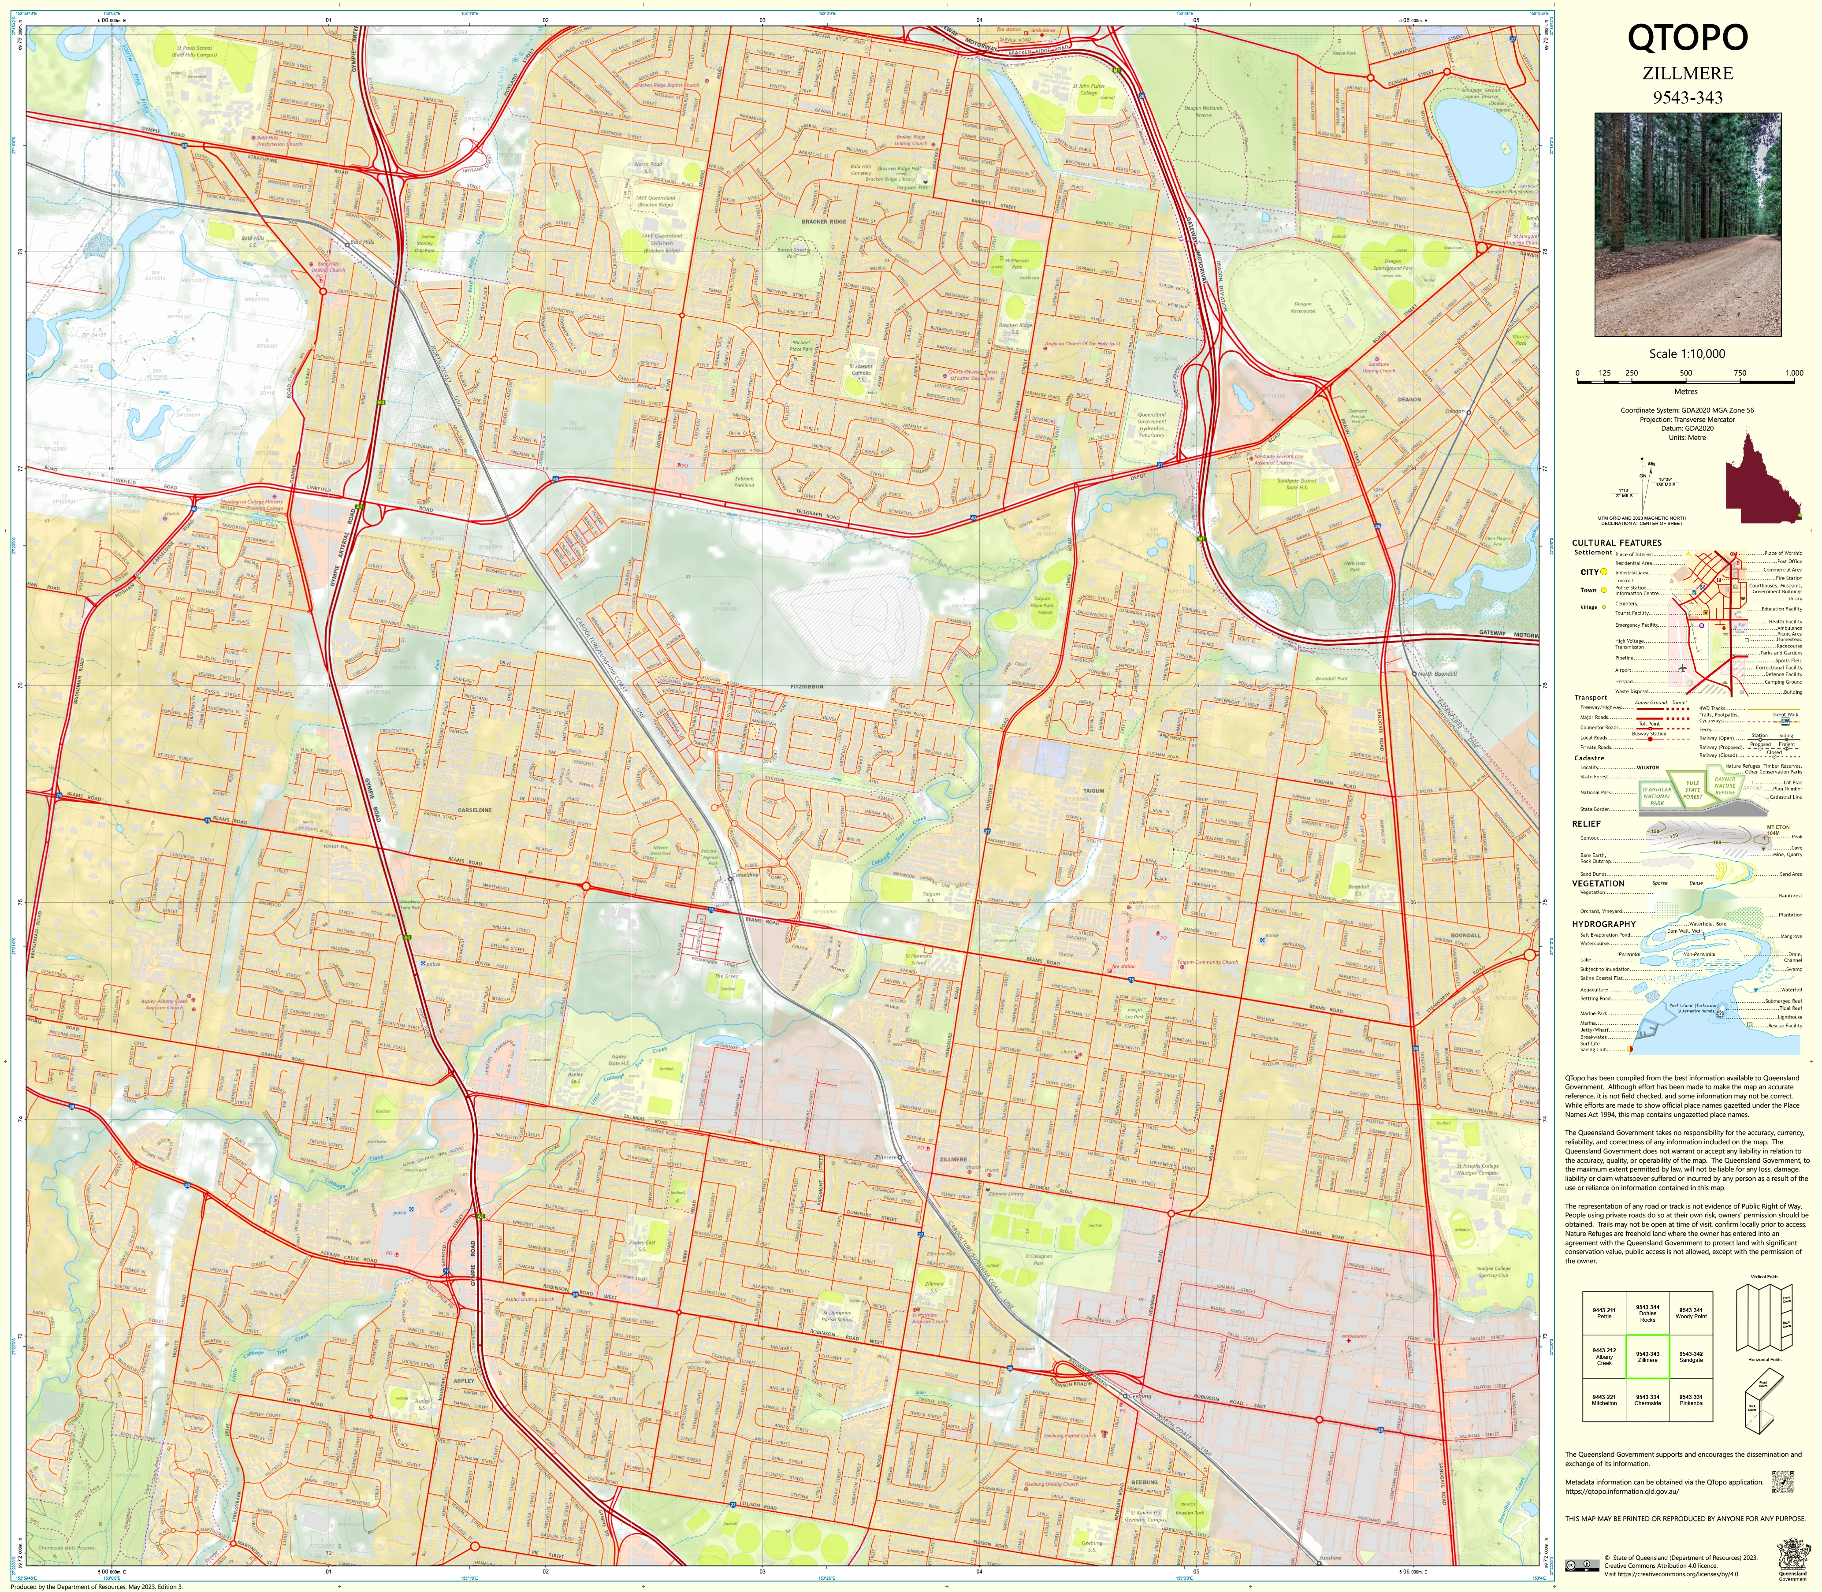Viewport: 1822px width, 1592px height.
Task: Select the Petrie 9443-211 index cell
Action: pyautogui.click(x=1604, y=1314)
